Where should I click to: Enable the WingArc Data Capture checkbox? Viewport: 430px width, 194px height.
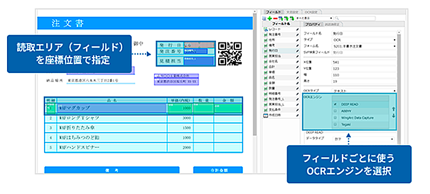coord(335,118)
